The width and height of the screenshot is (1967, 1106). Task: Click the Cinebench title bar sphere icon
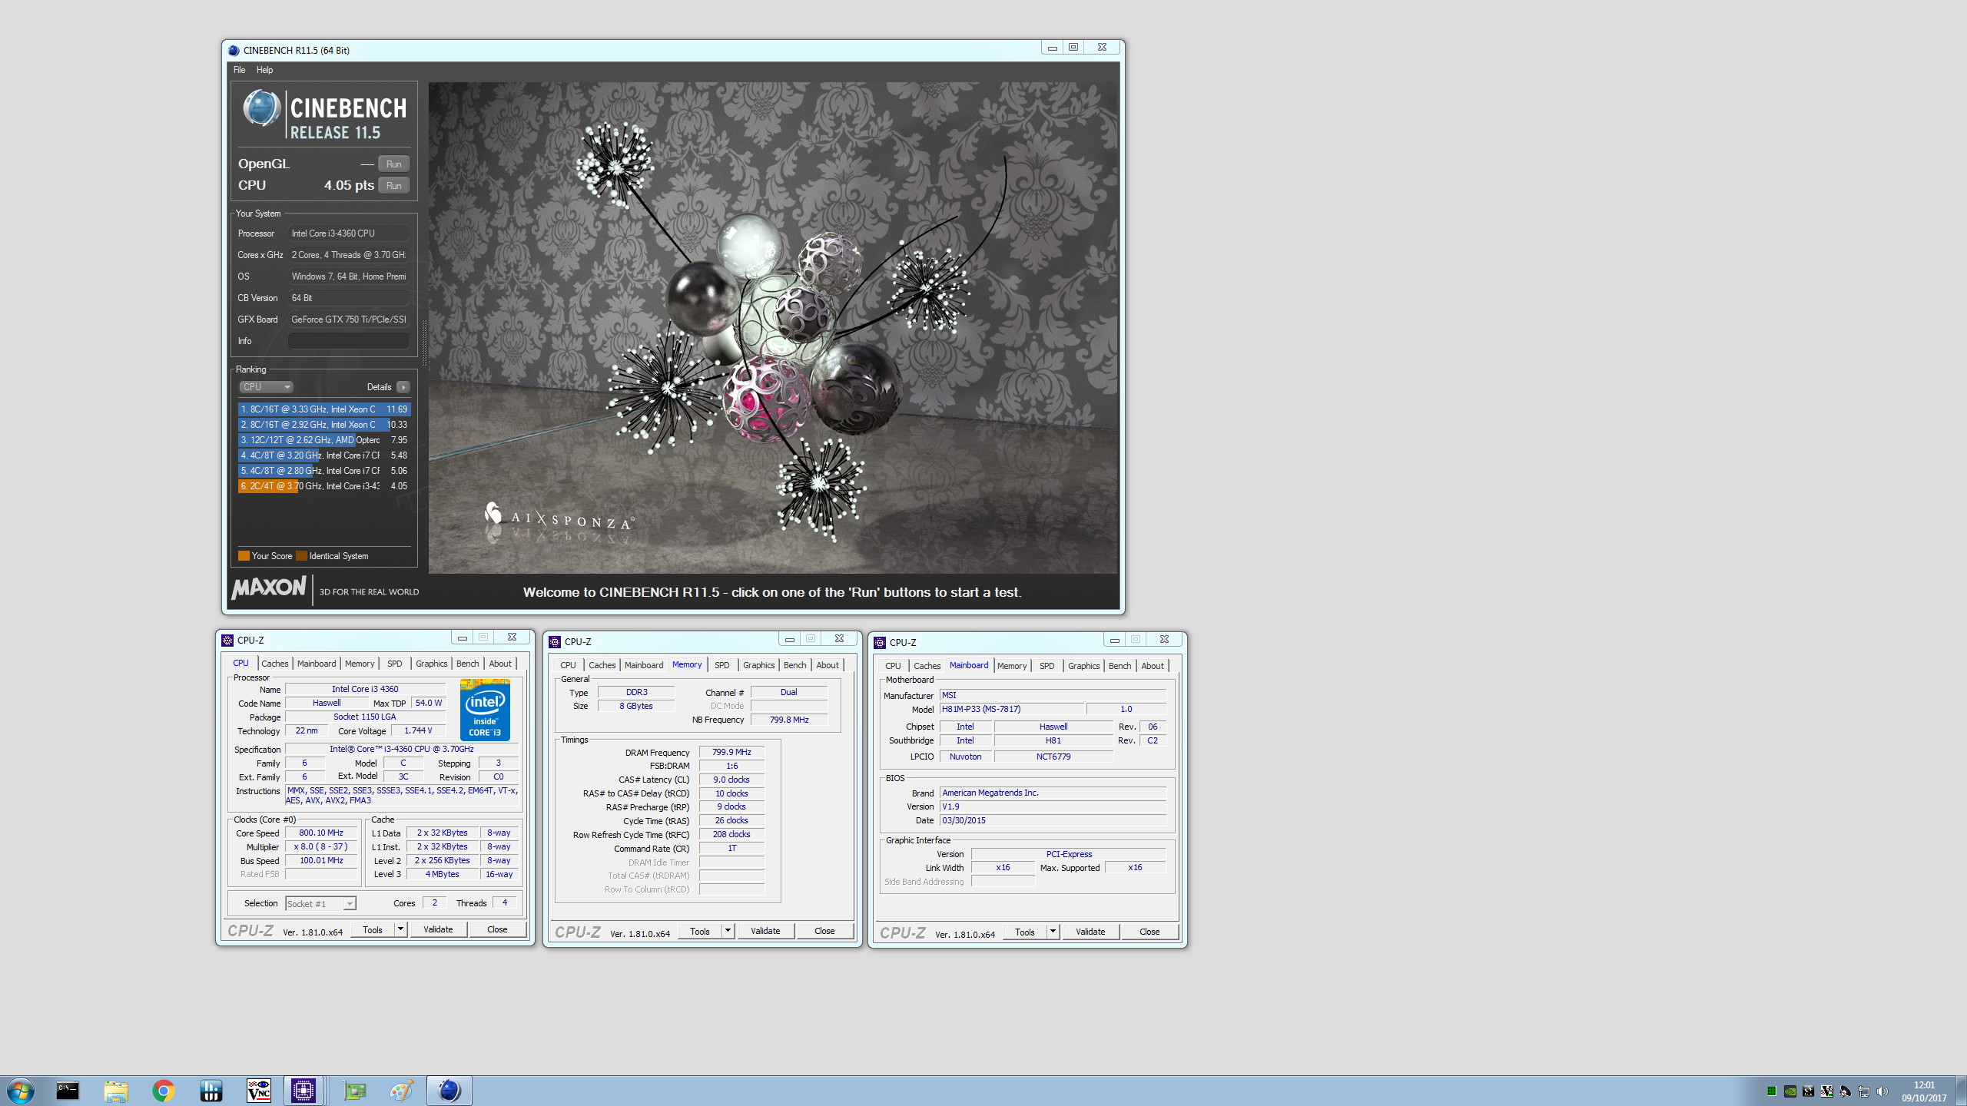[234, 51]
